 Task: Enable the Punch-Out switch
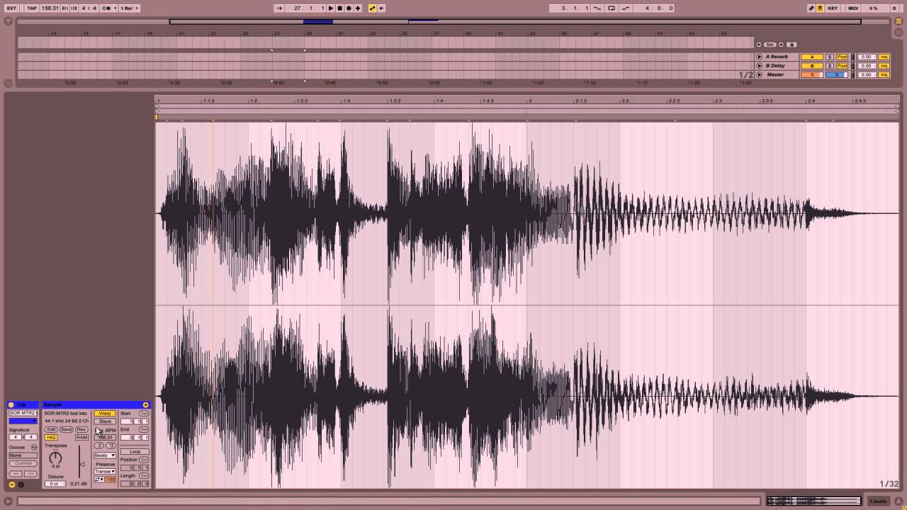(x=626, y=8)
